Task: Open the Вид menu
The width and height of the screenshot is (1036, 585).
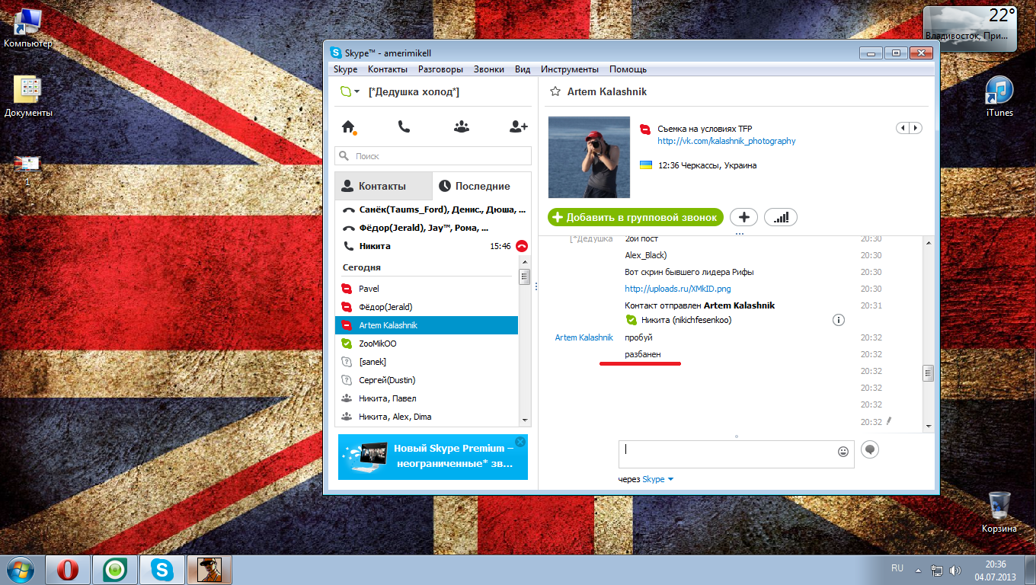Action: click(523, 69)
